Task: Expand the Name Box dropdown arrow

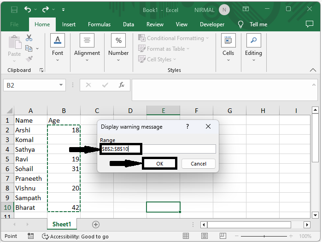Action: coord(62,85)
